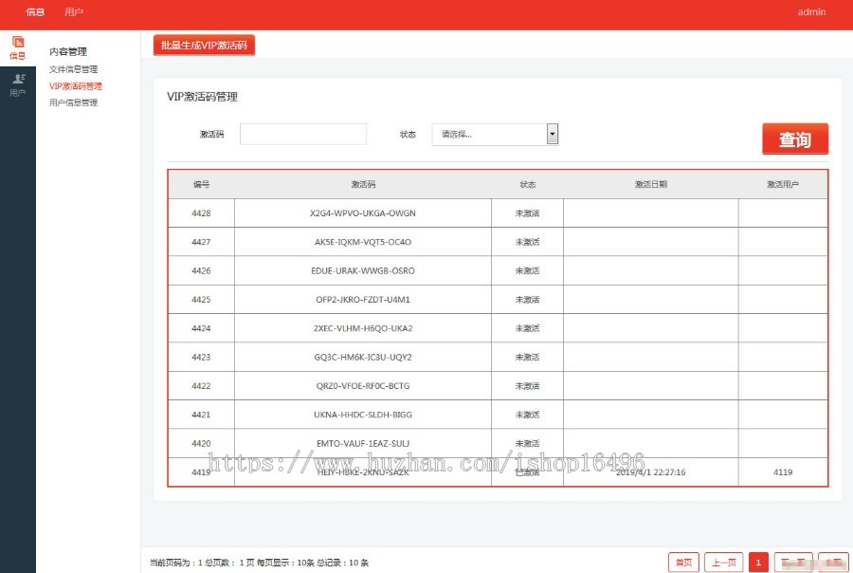Open 用户信息管理 in the sidebar
The width and height of the screenshot is (853, 573).
pos(74,102)
